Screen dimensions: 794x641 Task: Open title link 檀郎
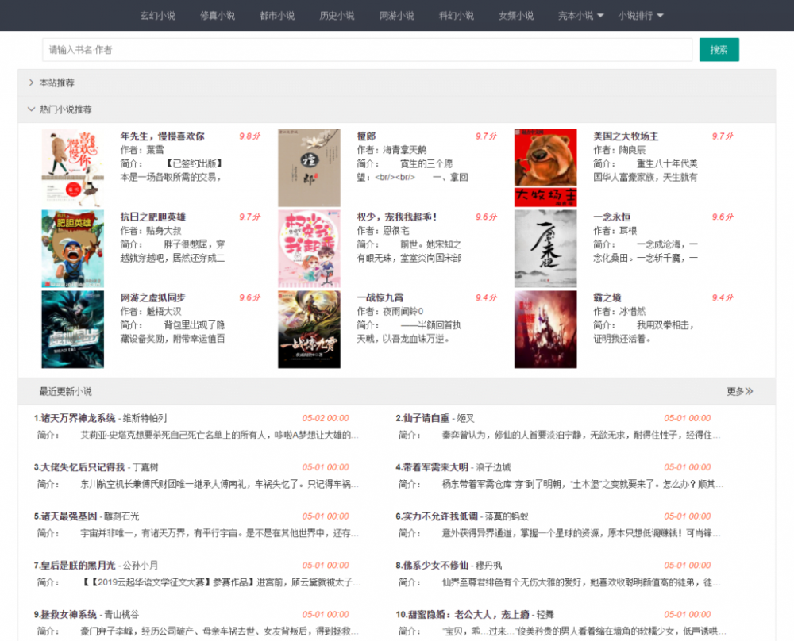[x=366, y=136]
